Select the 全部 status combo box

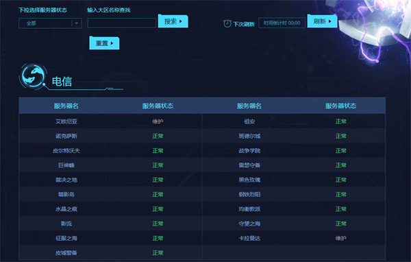coord(50,23)
